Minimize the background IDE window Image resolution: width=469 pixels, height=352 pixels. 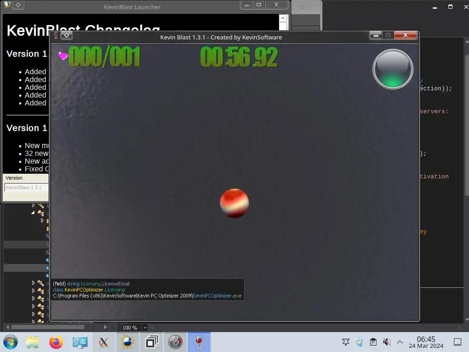click(x=435, y=7)
